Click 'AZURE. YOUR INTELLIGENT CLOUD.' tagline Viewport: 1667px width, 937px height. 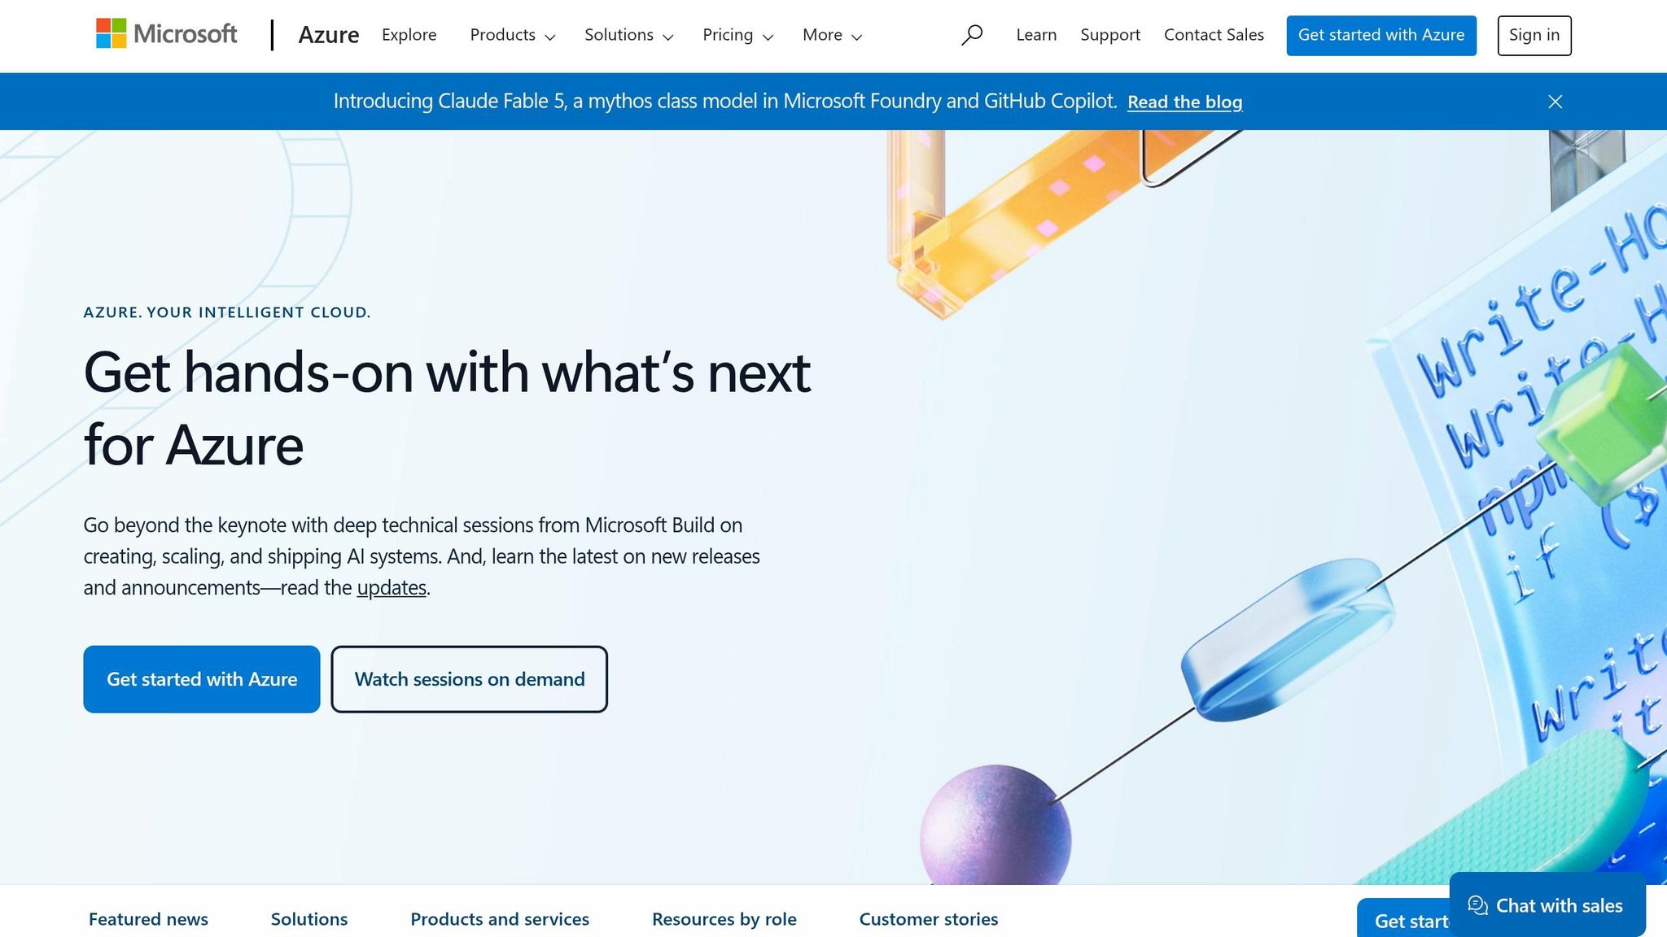coord(227,312)
